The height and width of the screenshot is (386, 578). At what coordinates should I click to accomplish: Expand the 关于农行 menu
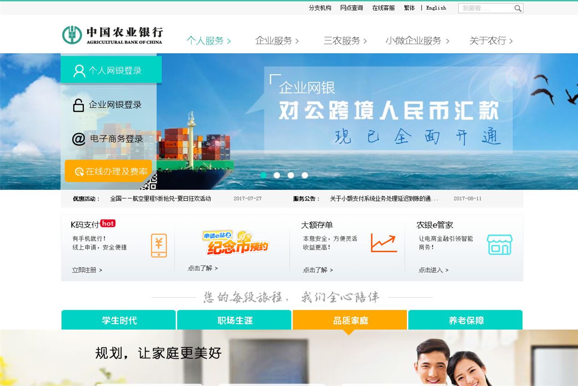point(491,41)
